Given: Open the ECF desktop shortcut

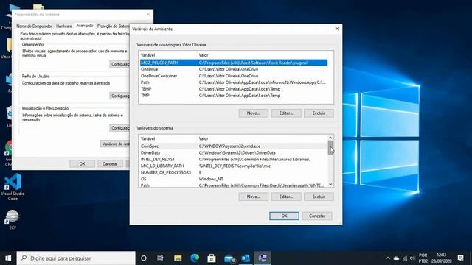Looking at the screenshot, I should pyautogui.click(x=13, y=220).
